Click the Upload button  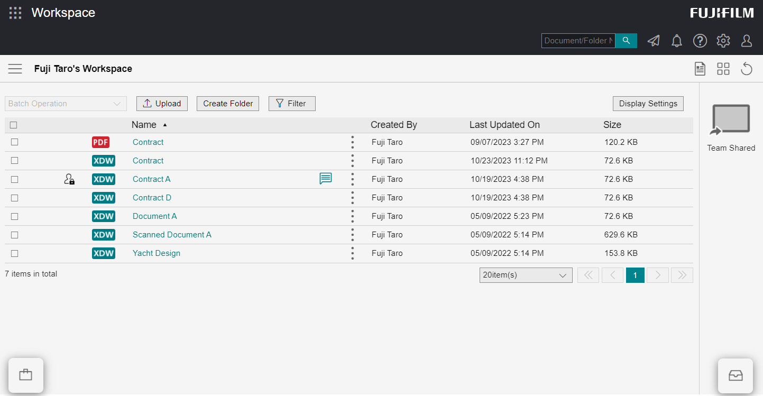162,104
